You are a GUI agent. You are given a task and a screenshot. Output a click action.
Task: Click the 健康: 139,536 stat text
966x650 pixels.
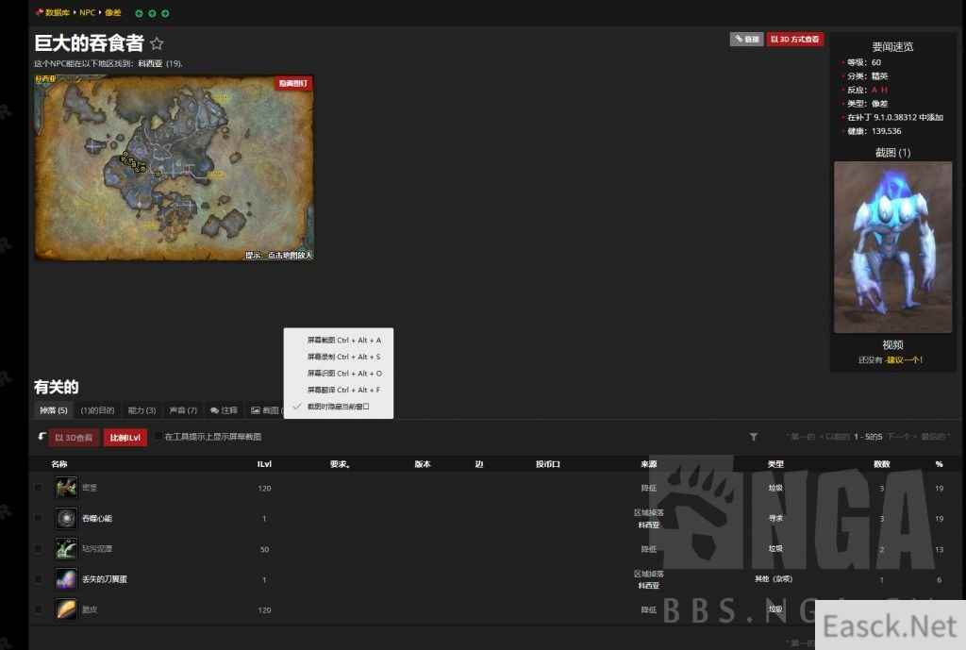click(874, 131)
